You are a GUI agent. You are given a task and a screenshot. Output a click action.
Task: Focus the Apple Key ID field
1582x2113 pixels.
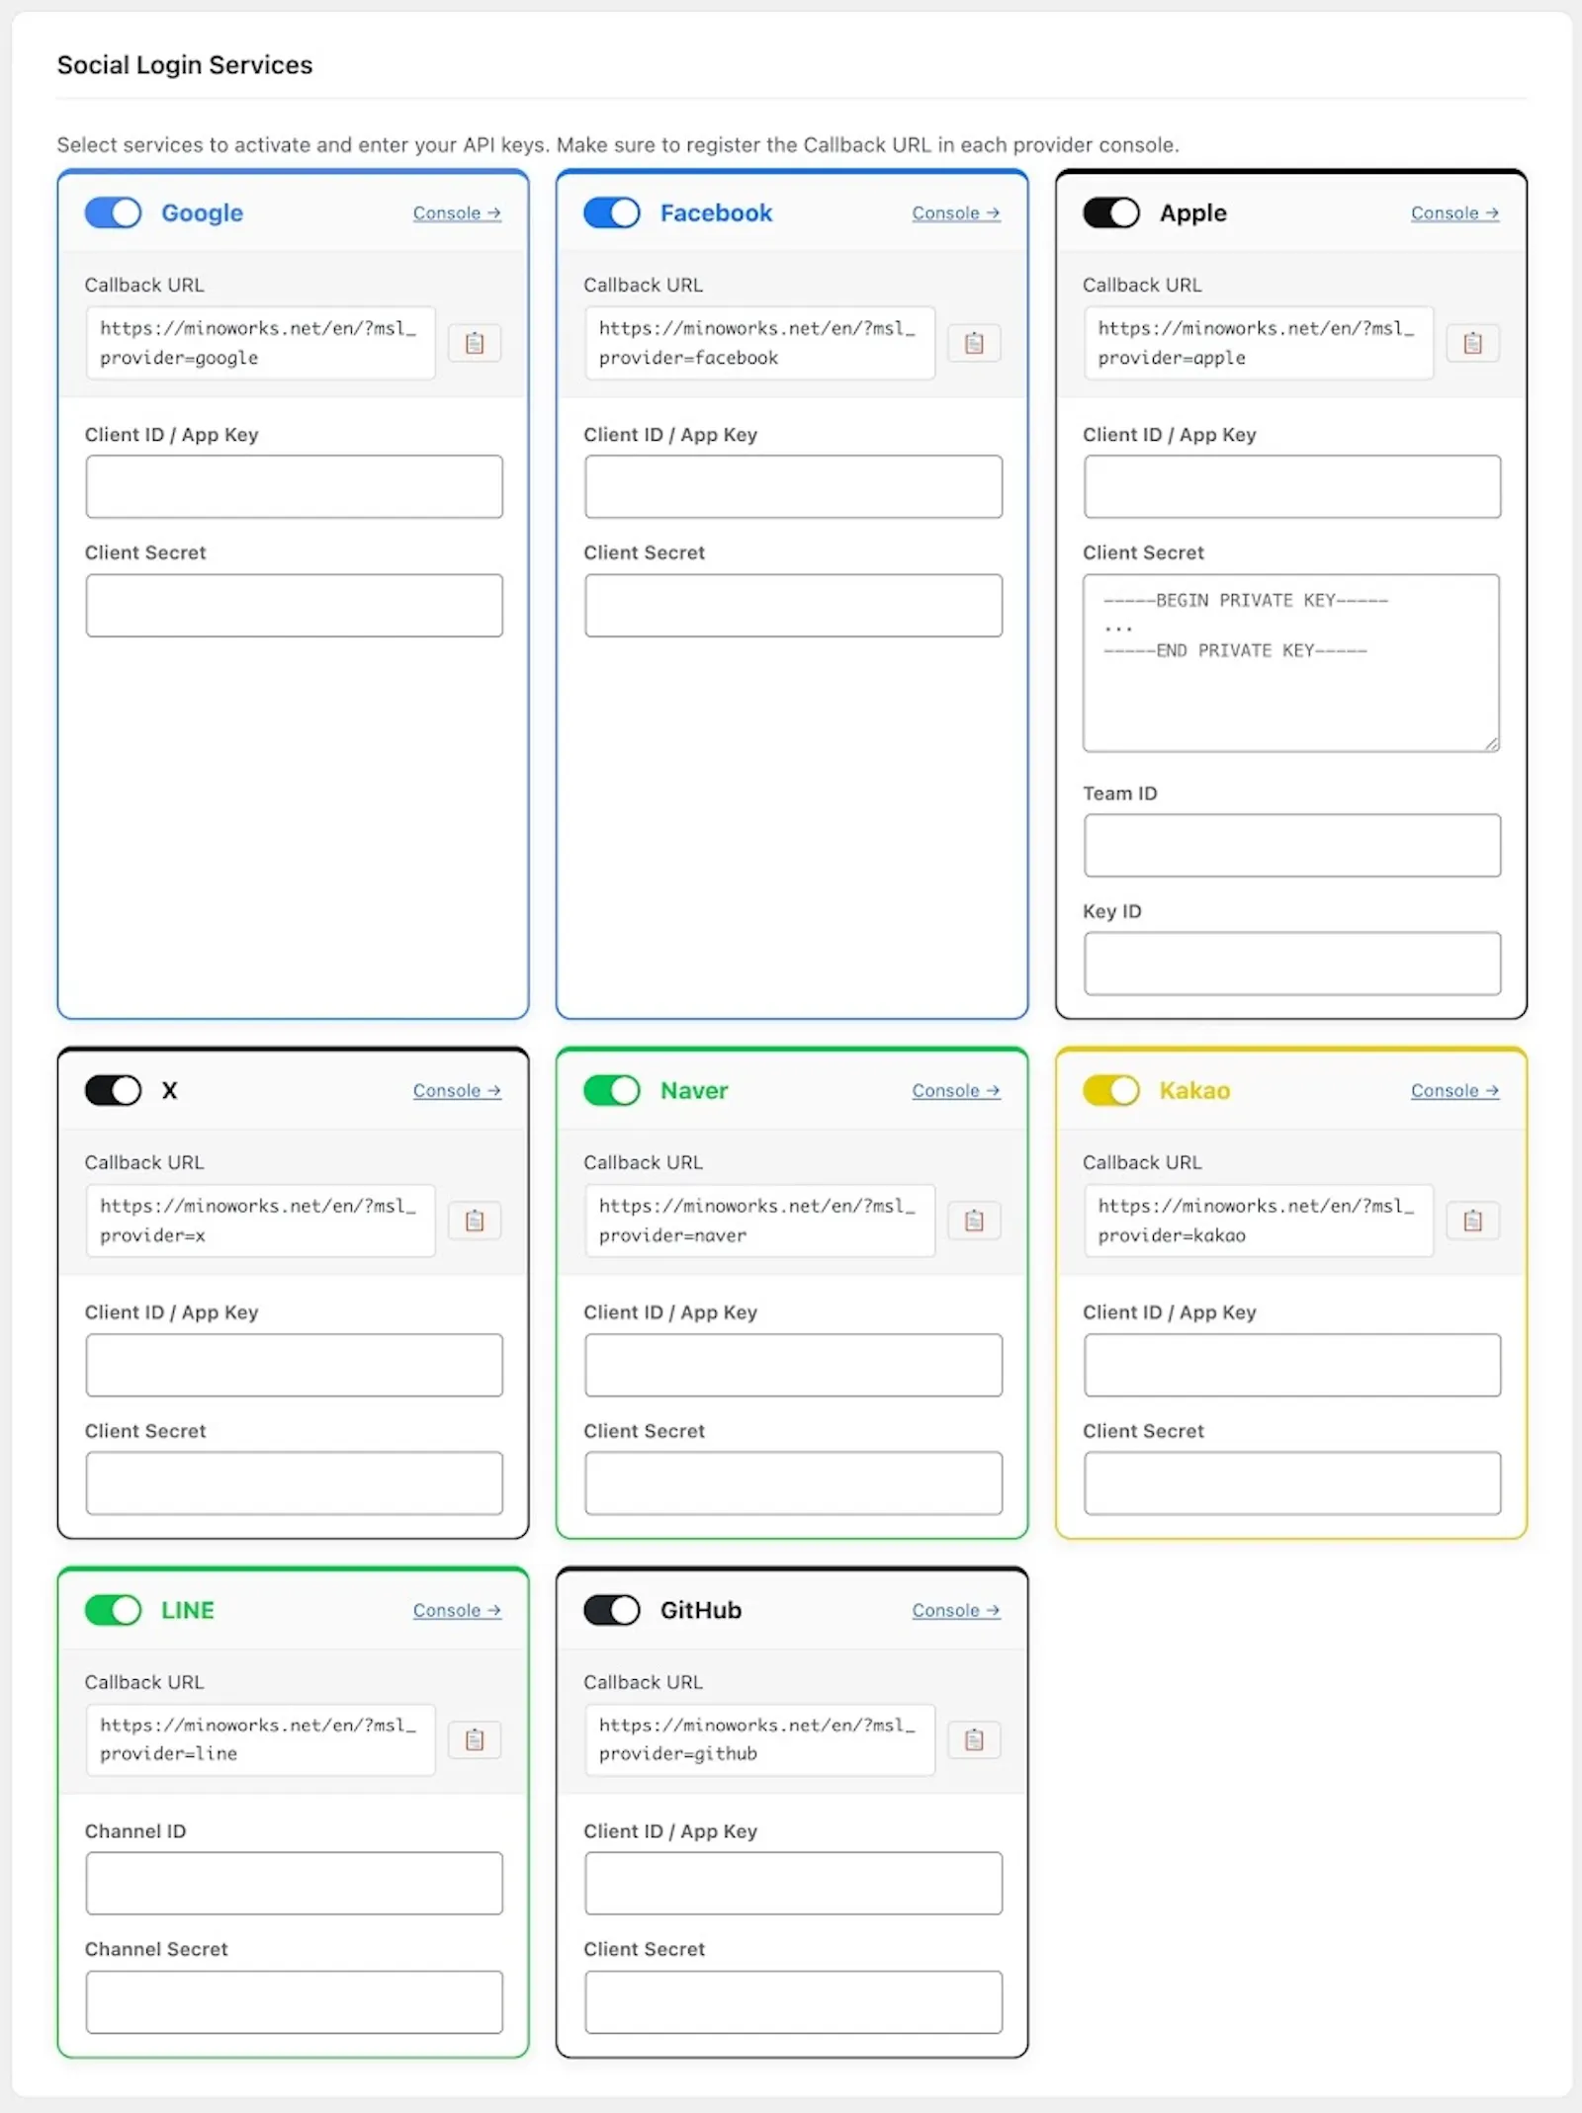point(1292,964)
